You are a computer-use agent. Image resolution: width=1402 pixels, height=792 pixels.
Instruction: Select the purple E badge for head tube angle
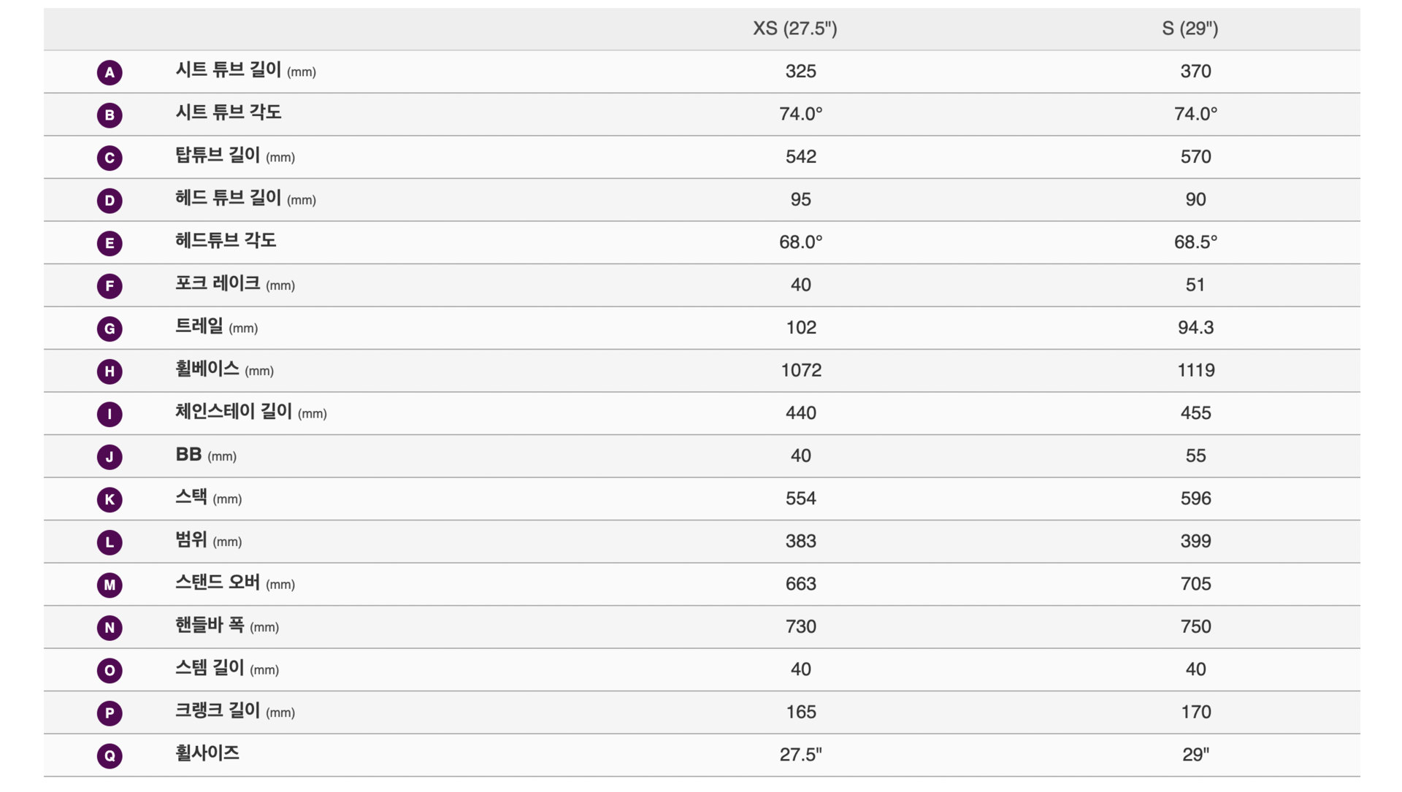pyautogui.click(x=110, y=243)
